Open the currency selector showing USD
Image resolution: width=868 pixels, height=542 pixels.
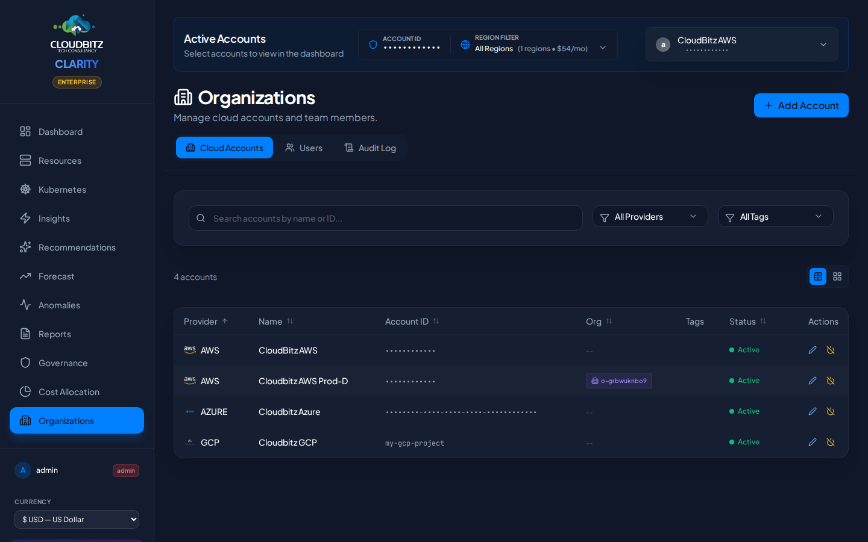77,519
